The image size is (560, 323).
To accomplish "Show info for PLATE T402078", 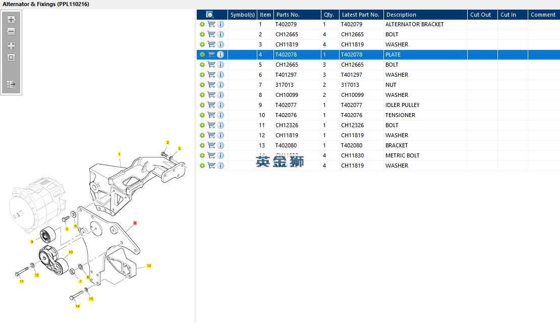I will coord(220,55).
